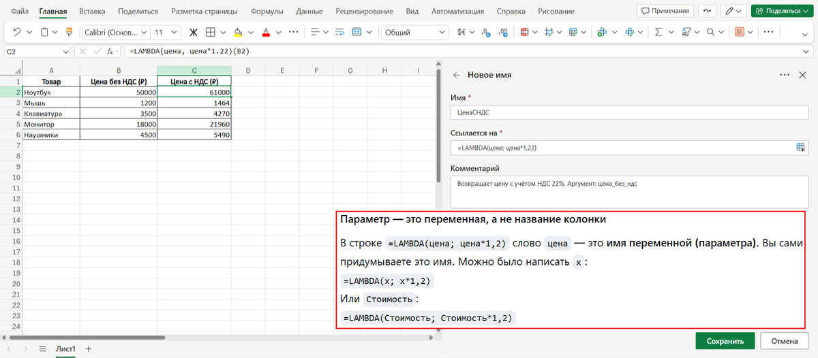Open the font size 11 dropdown

175,32
